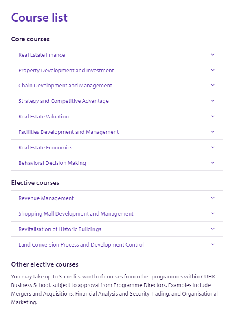
Task: Click chevron for Shopping Mall Development and Management
Action: pos(213,213)
